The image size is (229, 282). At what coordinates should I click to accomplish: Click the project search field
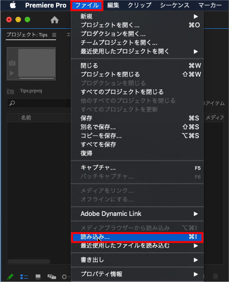pos(39,103)
